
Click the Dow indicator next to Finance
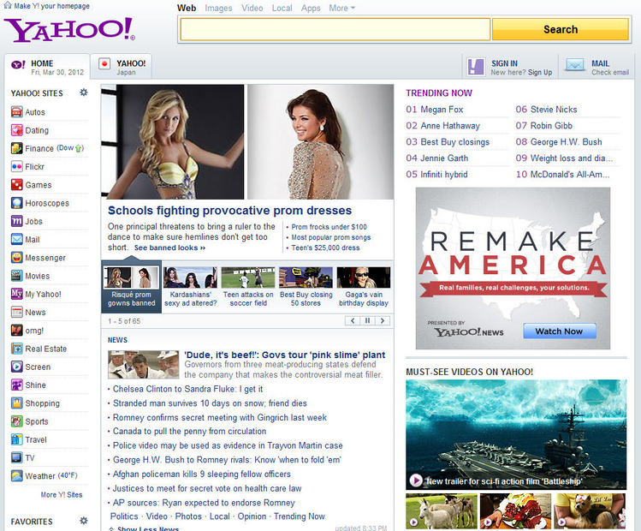[x=70, y=148]
